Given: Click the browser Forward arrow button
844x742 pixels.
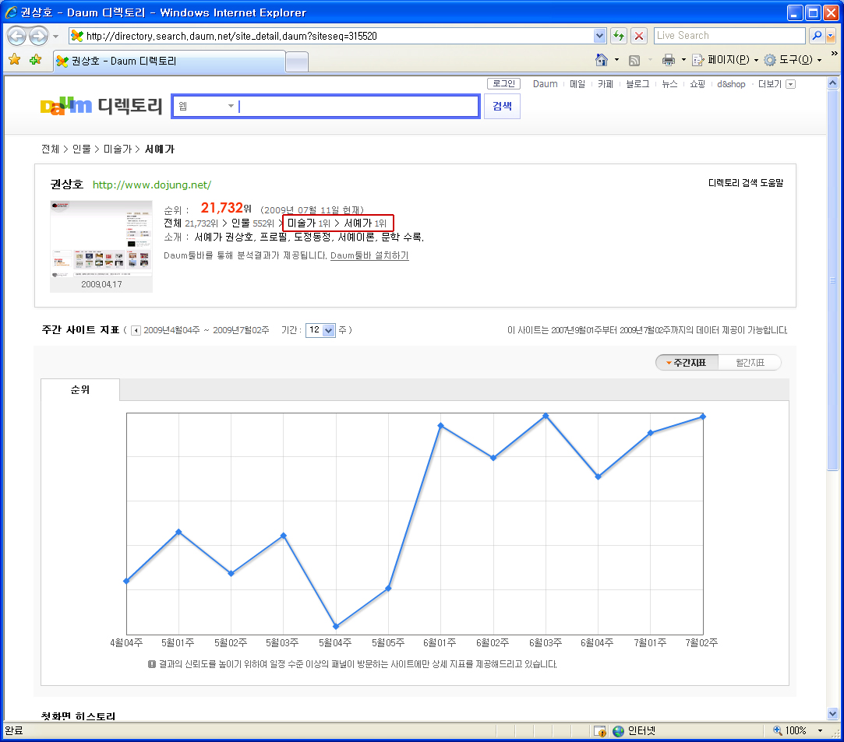Looking at the screenshot, I should point(38,36).
